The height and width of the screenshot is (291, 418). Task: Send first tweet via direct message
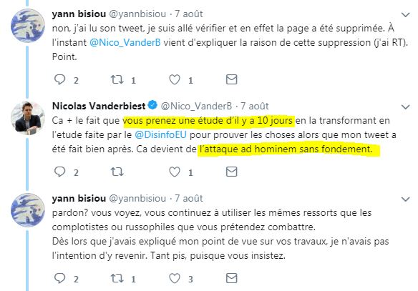[231, 79]
